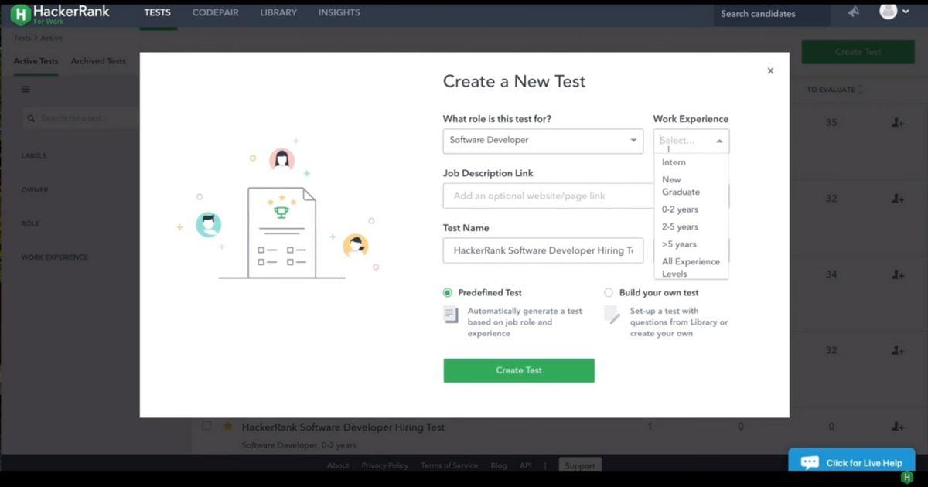Open the INSIGHTS tab
This screenshot has width=928, height=487.
pos(339,12)
